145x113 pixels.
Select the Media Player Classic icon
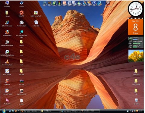coord(7,43)
